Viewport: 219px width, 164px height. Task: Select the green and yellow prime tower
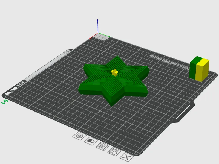point(199,69)
